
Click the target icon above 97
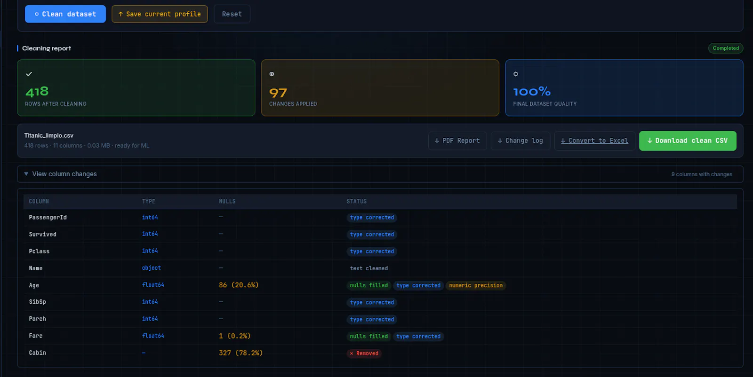click(272, 74)
